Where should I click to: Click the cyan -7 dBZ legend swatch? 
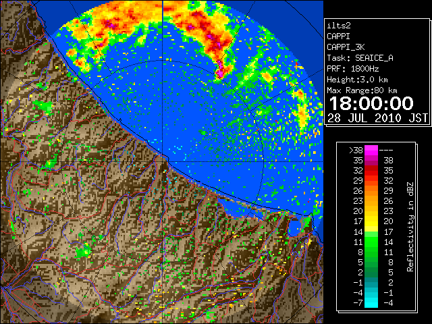371,302
